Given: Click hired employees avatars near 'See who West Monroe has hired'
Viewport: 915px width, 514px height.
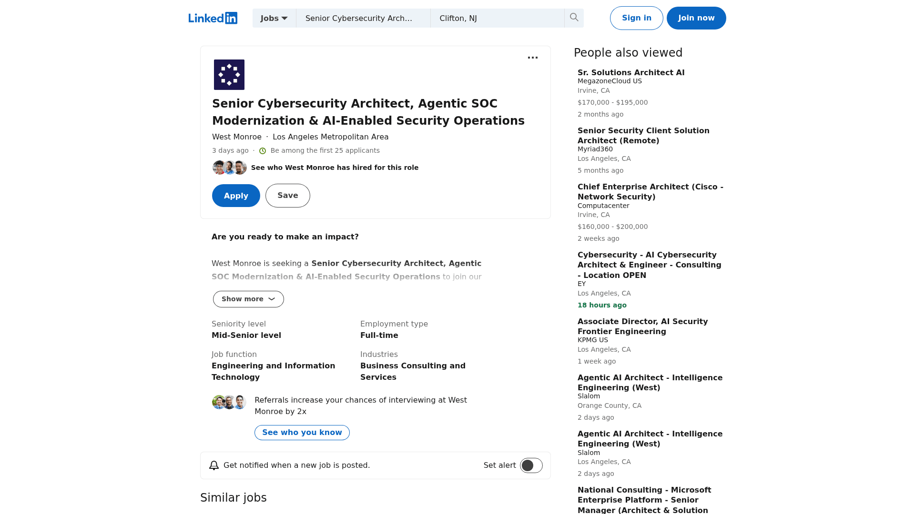Looking at the screenshot, I should pos(229,168).
